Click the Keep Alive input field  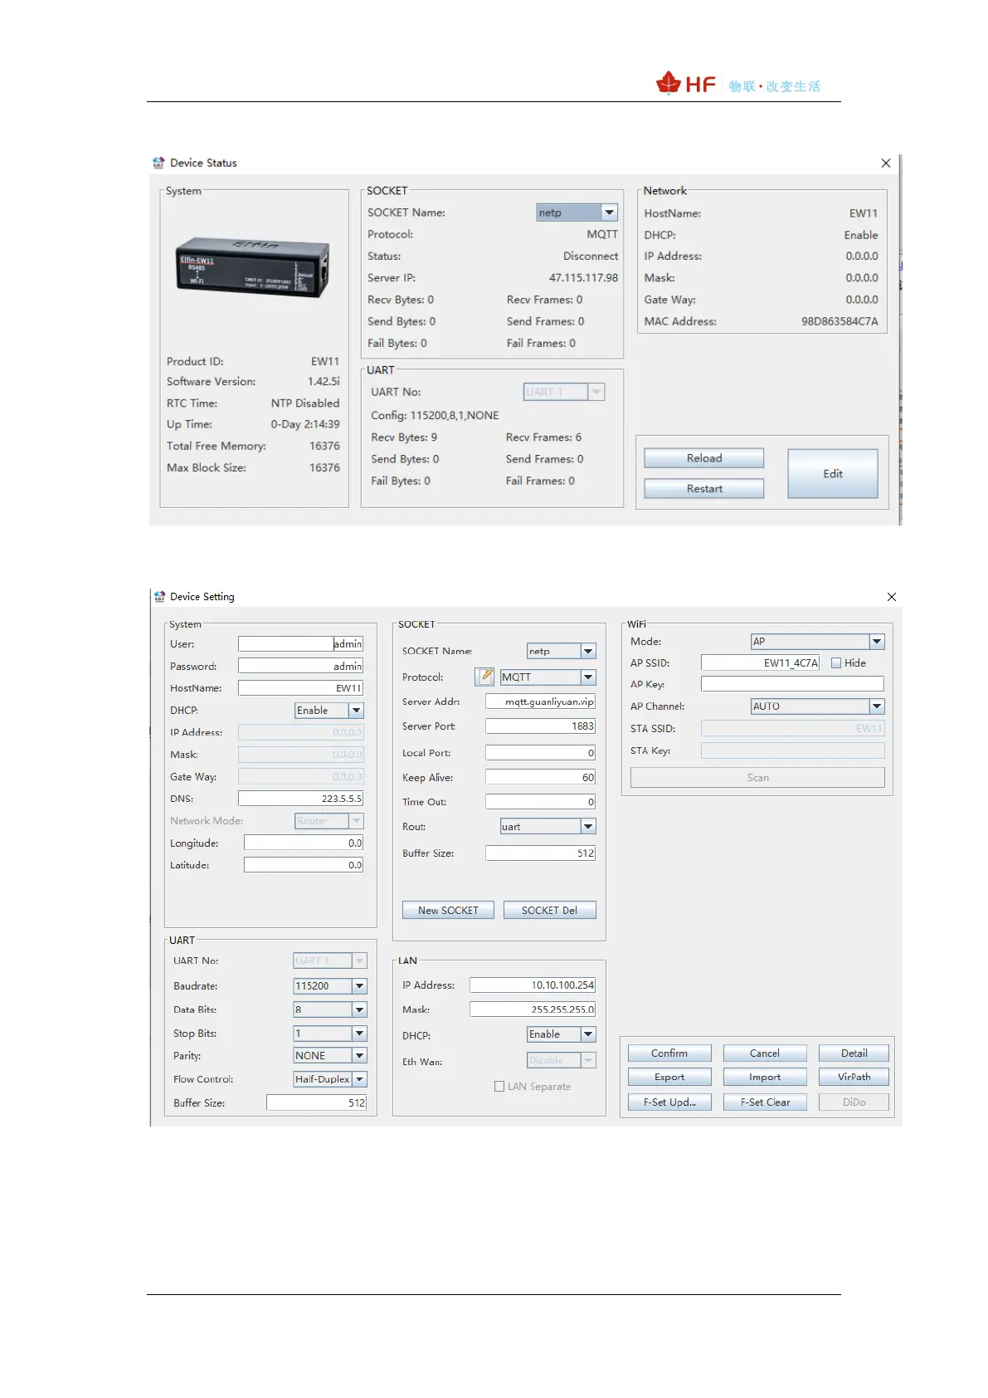[540, 778]
